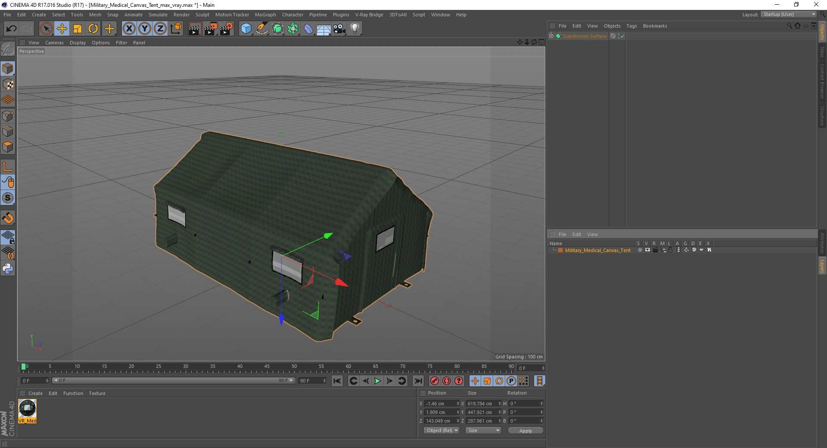
Task: Render to Picture Viewer
Action: point(211,29)
